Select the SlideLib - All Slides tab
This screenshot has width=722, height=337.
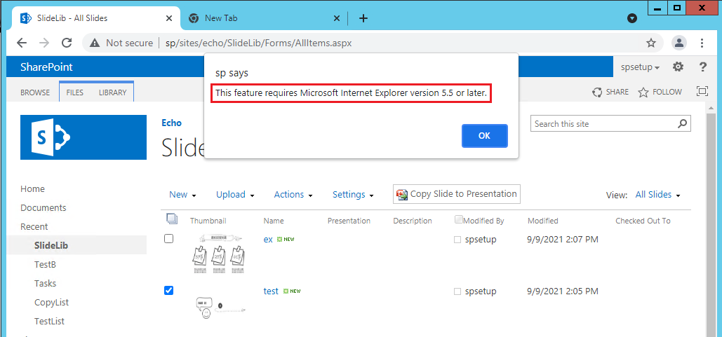coord(95,18)
